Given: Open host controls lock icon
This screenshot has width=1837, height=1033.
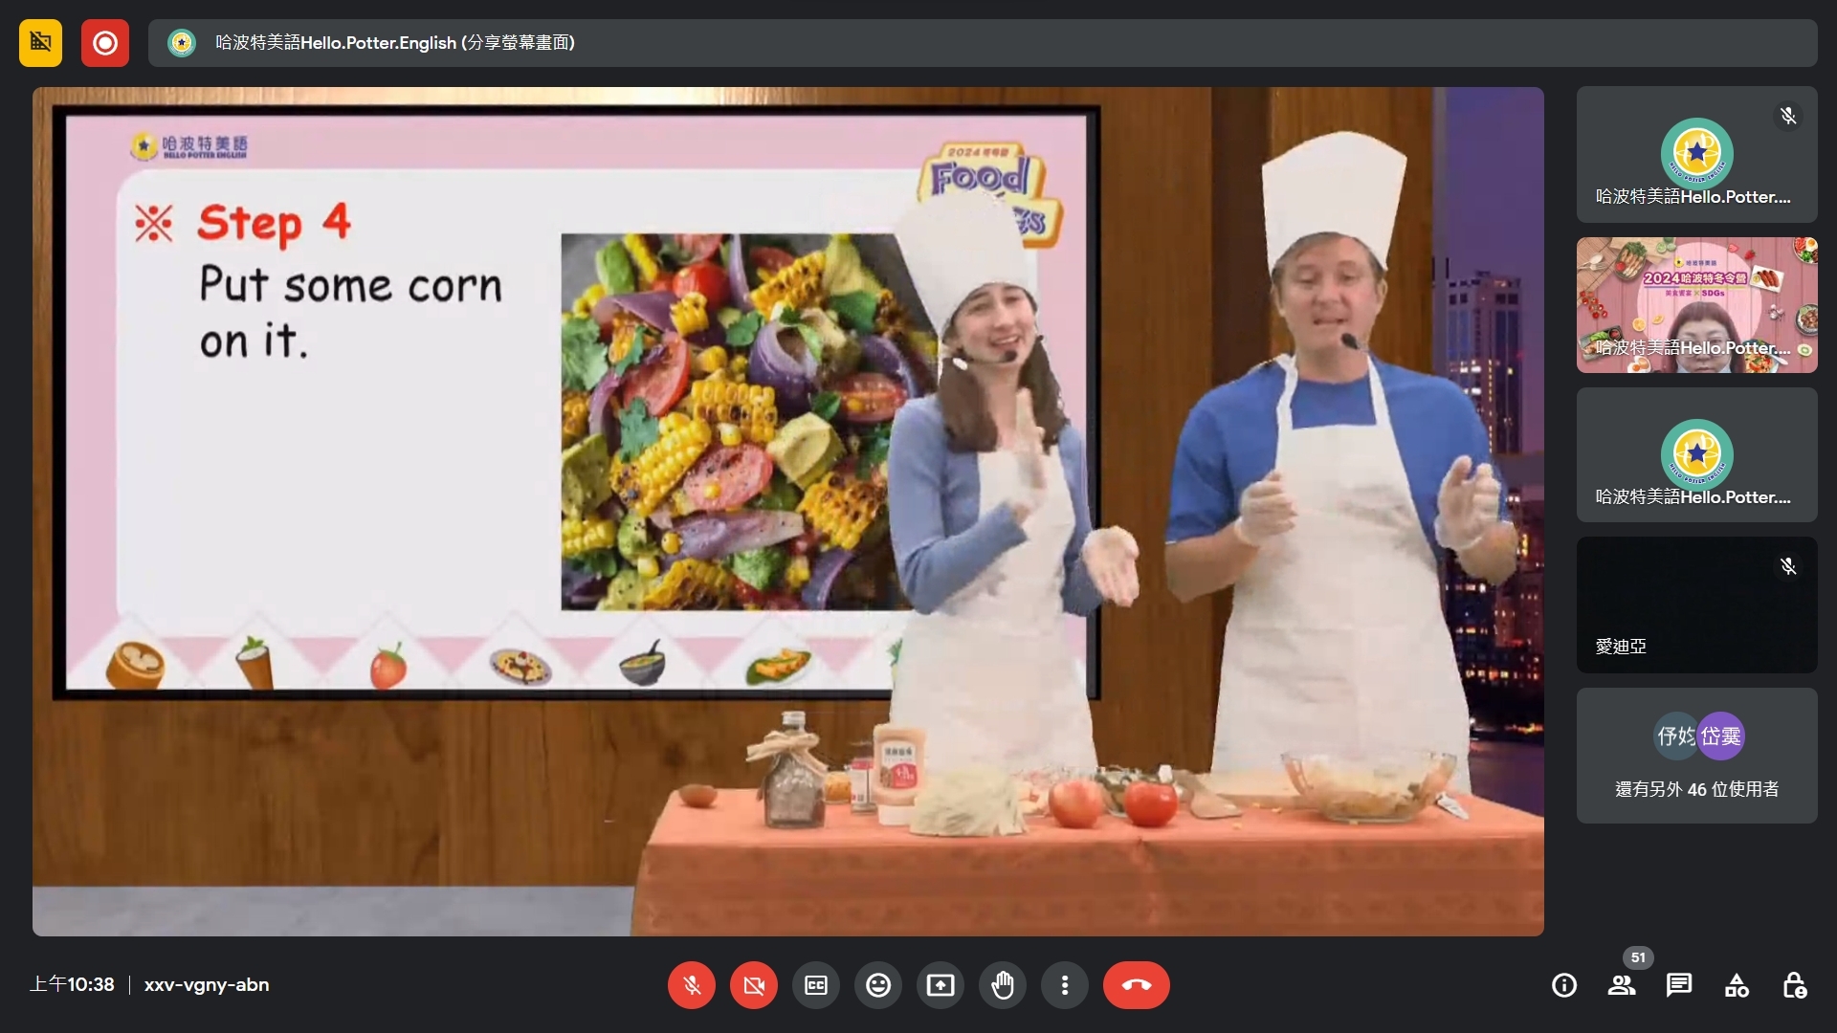Looking at the screenshot, I should (x=1794, y=985).
